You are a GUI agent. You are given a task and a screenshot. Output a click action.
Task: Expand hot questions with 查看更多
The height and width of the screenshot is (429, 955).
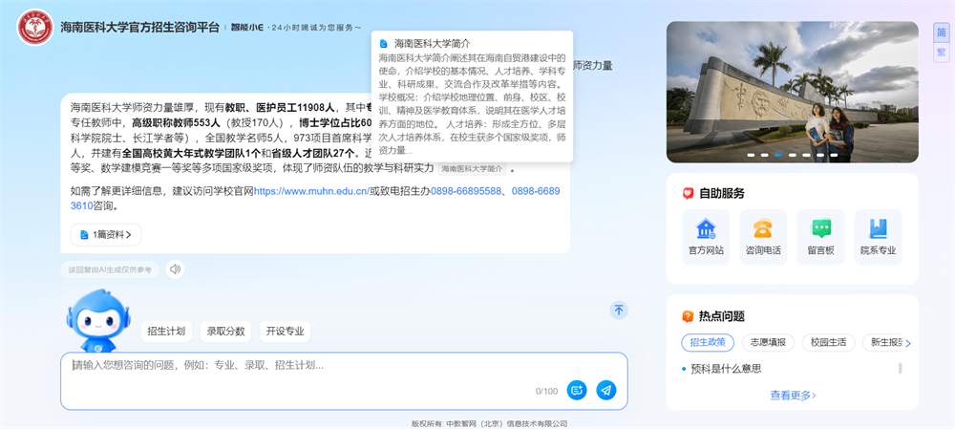(793, 395)
